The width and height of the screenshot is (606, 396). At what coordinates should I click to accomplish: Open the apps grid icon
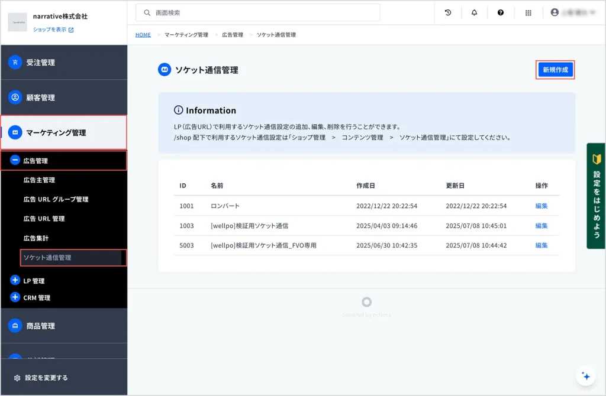[x=528, y=12]
